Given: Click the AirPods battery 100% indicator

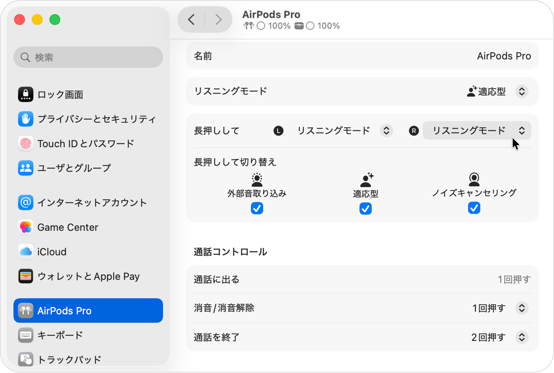Looking at the screenshot, I should pyautogui.click(x=268, y=26).
